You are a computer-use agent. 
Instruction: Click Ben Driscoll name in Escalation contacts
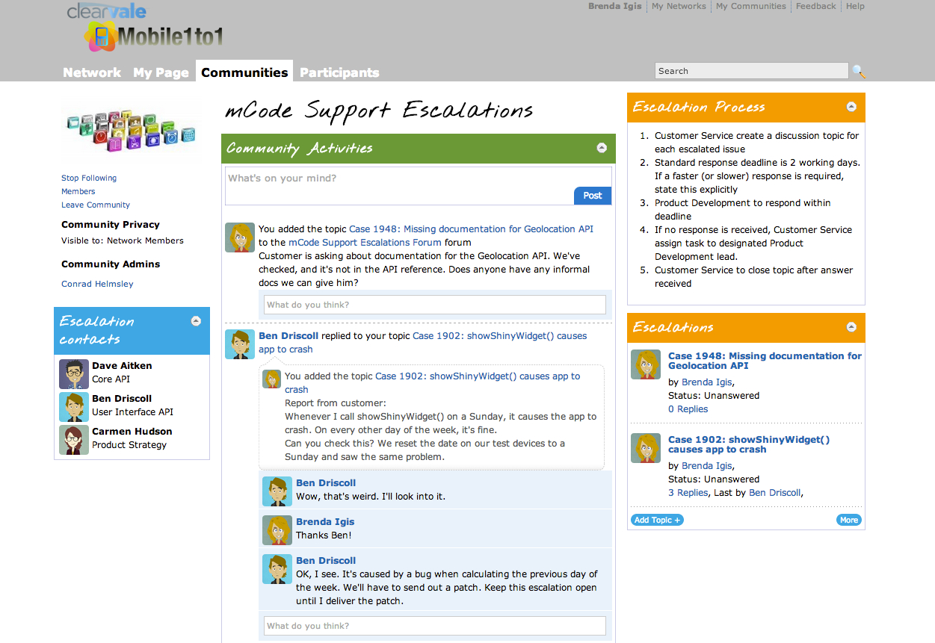[122, 399]
